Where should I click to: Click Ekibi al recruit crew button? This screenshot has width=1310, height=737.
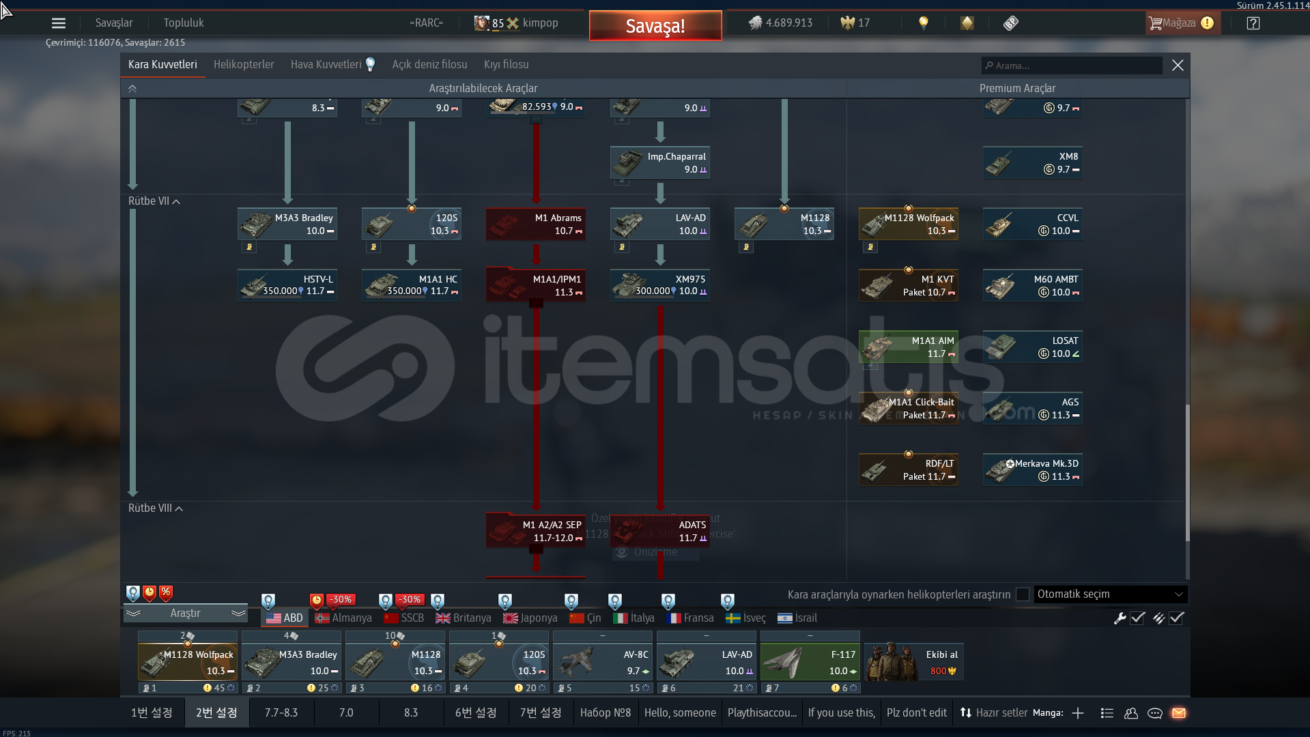pos(914,662)
